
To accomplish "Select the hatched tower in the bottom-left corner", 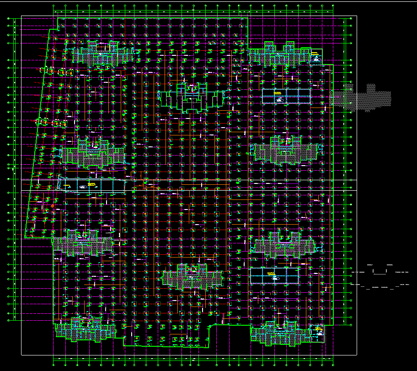I will pyautogui.click(x=86, y=329).
